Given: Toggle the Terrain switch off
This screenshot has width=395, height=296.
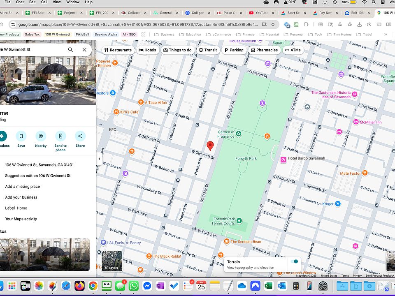Looking at the screenshot, I should pyautogui.click(x=294, y=261).
